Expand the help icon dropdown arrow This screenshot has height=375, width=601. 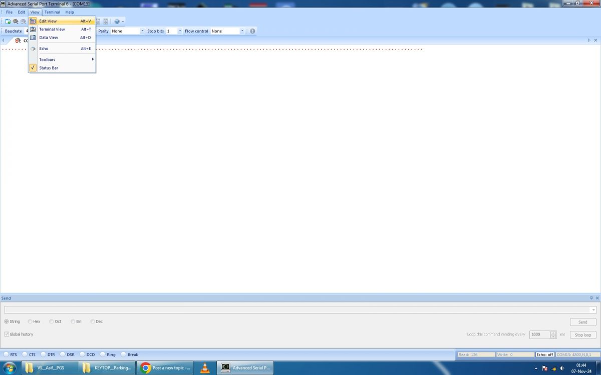click(123, 21)
